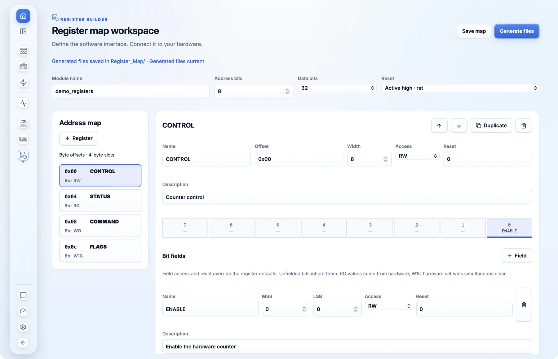Open settings gear in sidebar
Viewport: 558px width, 359px height.
coord(23,327)
